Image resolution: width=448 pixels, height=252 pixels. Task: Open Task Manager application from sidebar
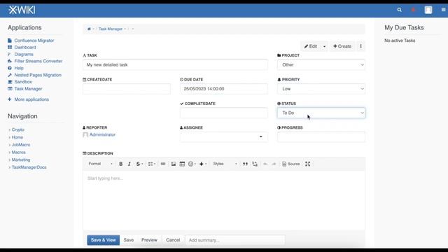coord(28,89)
